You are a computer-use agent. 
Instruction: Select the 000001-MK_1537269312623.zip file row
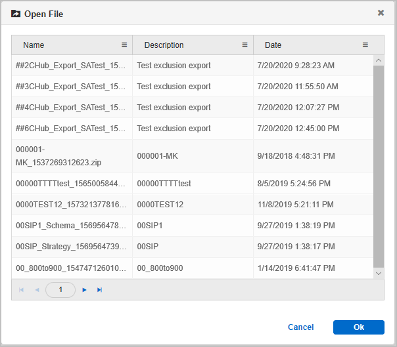(x=193, y=156)
